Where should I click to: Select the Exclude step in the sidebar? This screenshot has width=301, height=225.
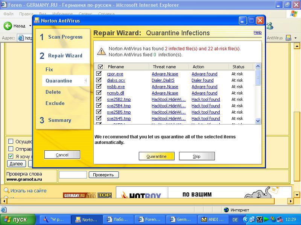coord(55,103)
